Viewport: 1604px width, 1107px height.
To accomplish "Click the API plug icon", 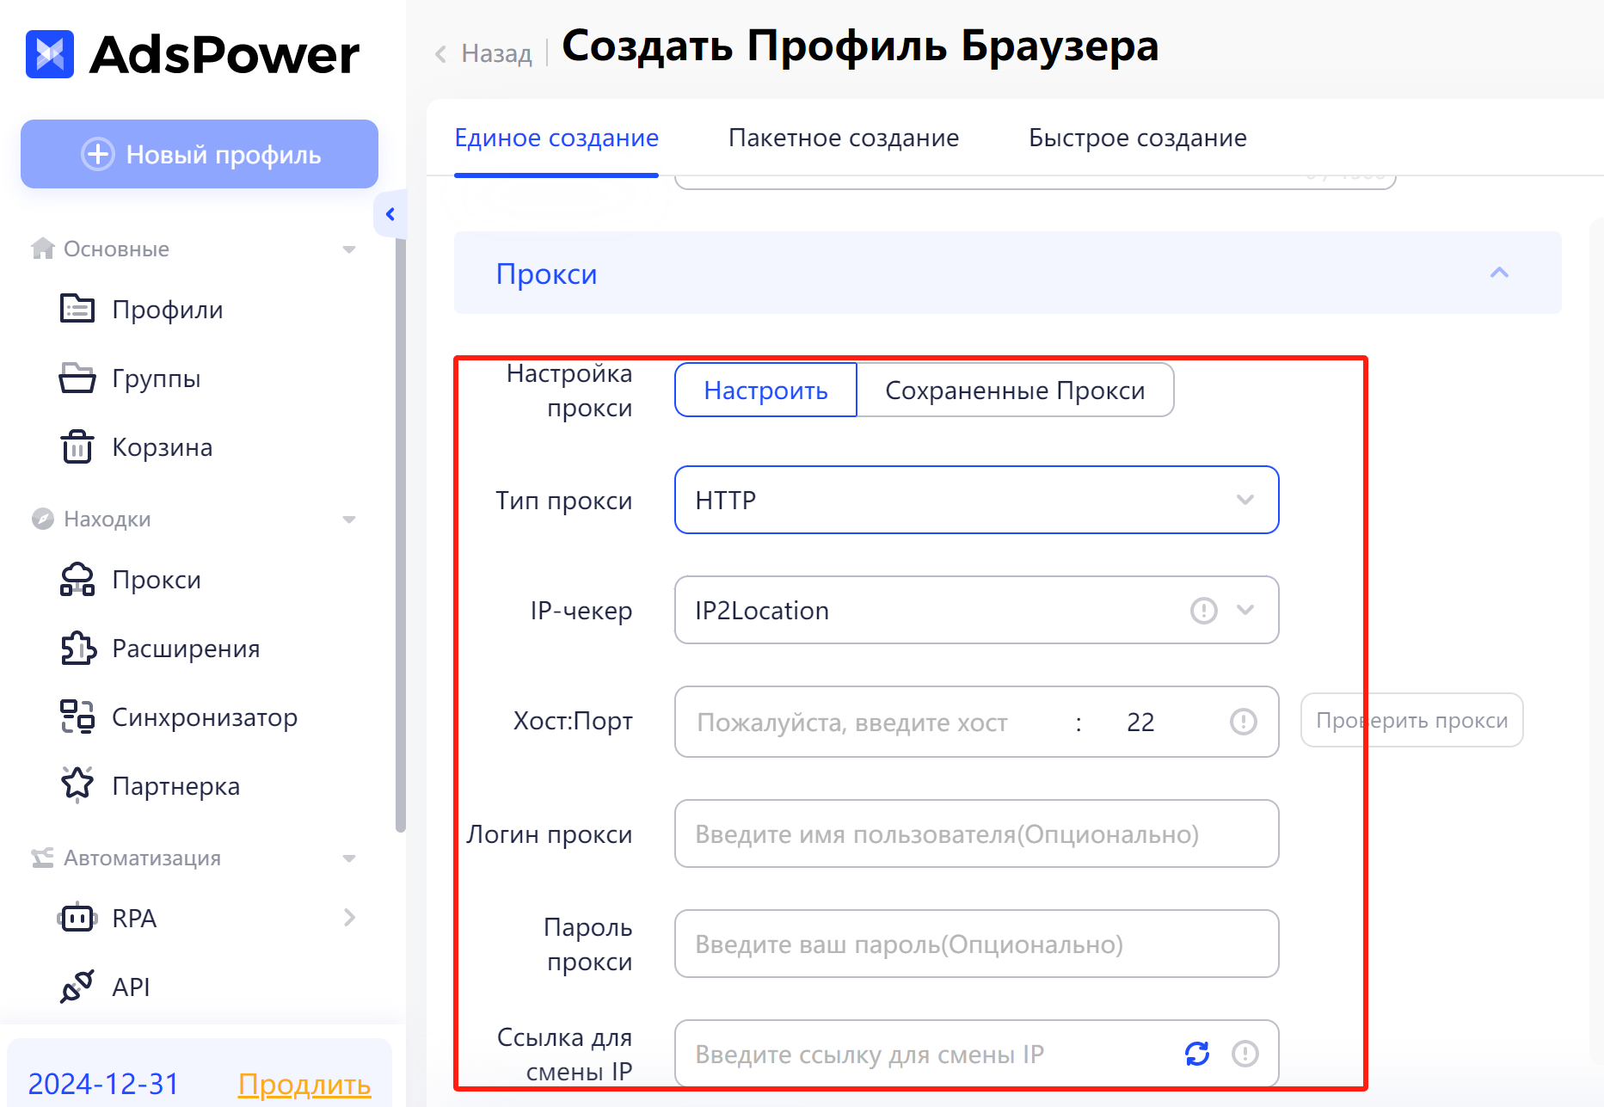I will (77, 987).
